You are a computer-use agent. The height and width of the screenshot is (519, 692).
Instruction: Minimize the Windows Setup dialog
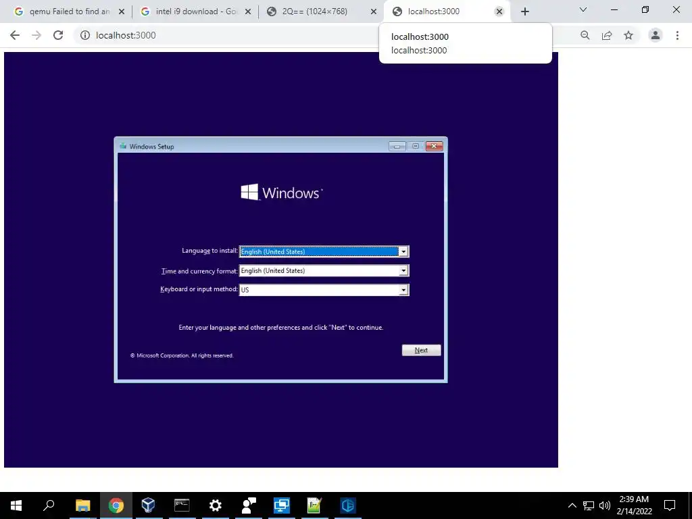[x=397, y=146]
